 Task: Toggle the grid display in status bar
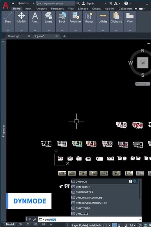click(x=105, y=225)
